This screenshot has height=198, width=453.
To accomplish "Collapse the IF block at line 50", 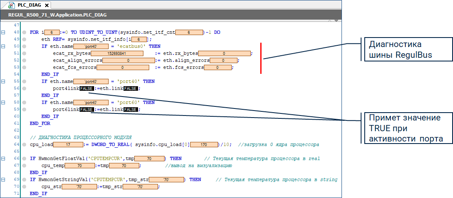I will click(x=3, y=47).
